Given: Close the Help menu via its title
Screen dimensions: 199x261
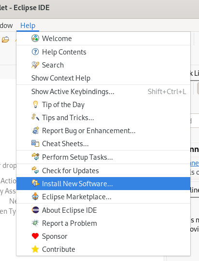Looking at the screenshot, I should (28, 26).
